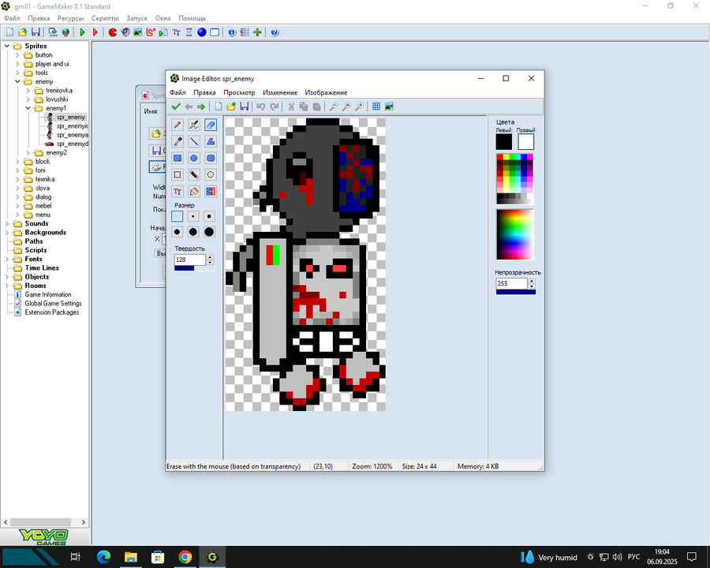Select the Eraser tool
The image size is (710, 568).
point(211,125)
